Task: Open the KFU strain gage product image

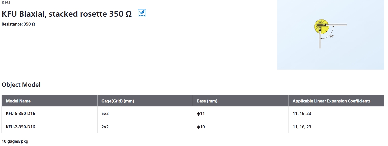Action: (x=331, y=35)
